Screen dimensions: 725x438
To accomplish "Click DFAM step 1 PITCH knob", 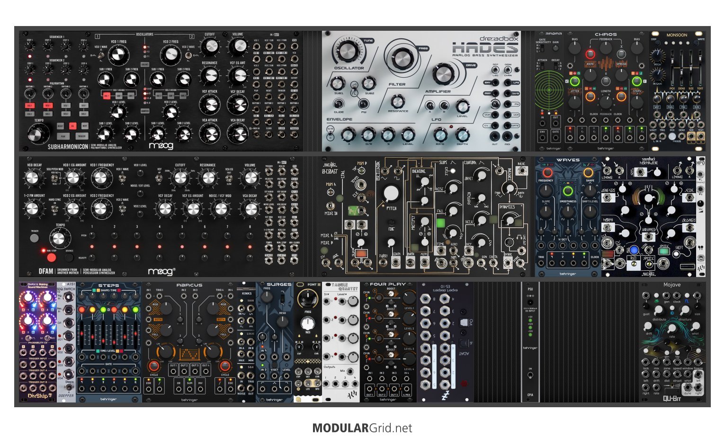I will tap(92, 235).
